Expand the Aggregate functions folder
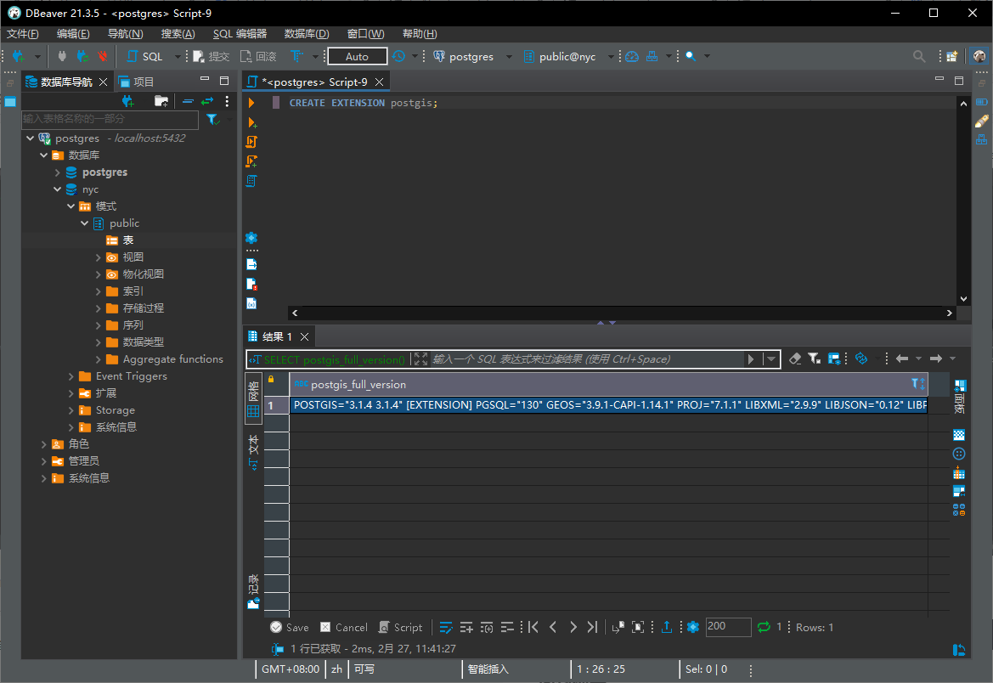993x683 pixels. pos(99,359)
